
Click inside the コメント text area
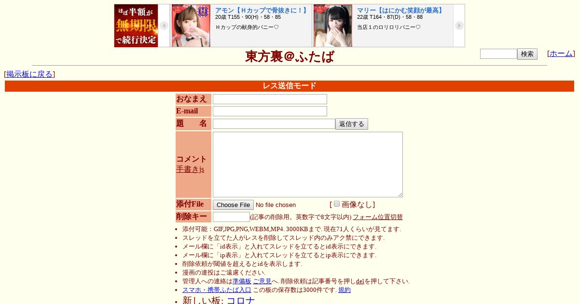(x=308, y=165)
